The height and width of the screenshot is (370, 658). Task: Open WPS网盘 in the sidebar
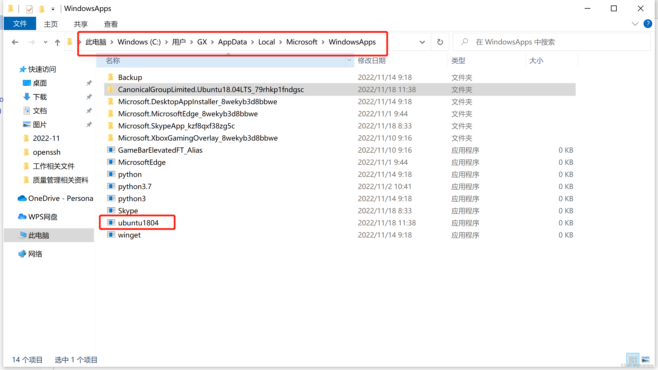(x=43, y=217)
